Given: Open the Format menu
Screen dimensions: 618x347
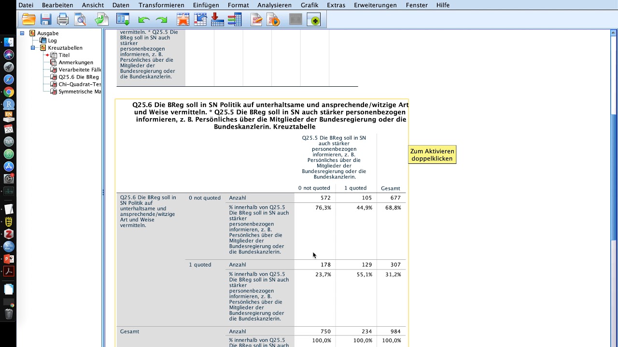Looking at the screenshot, I should tap(239, 5).
